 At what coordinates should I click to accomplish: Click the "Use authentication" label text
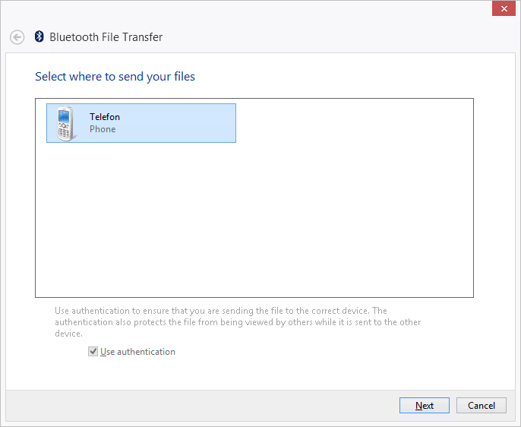click(x=137, y=352)
